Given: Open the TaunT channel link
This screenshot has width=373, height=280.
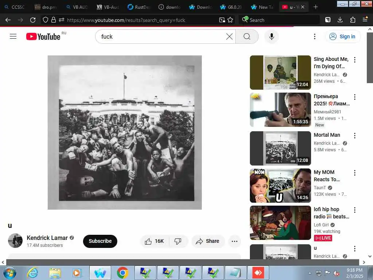Looking at the screenshot, I should (320, 188).
